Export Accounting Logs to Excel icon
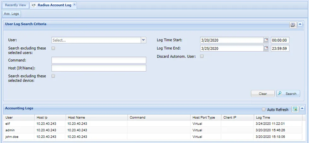309x143 pixels. [295, 109]
